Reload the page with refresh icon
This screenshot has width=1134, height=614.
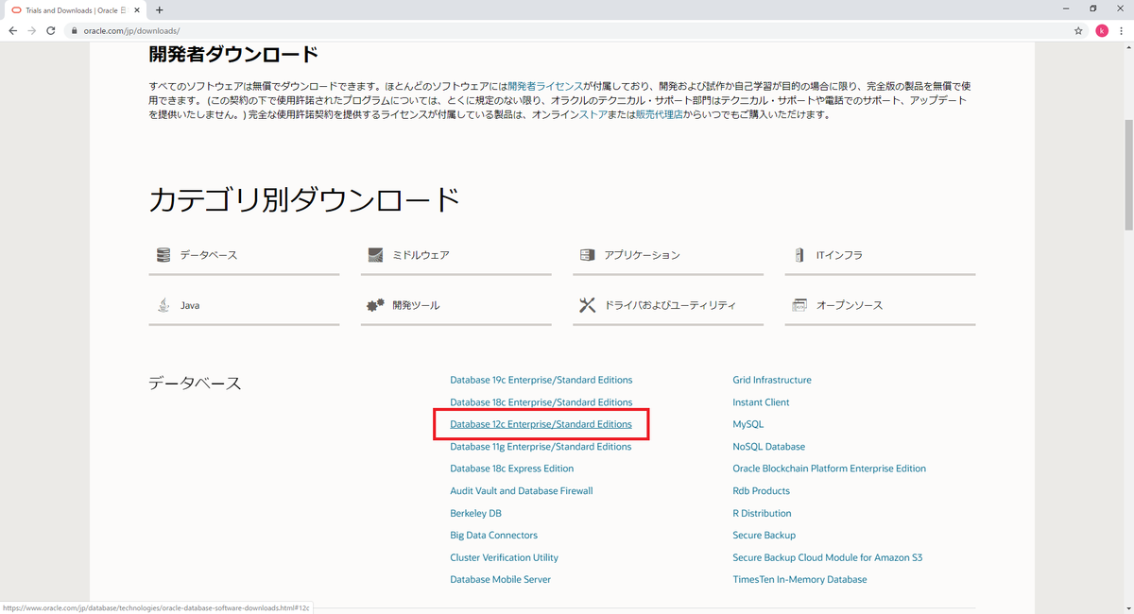(x=53, y=30)
